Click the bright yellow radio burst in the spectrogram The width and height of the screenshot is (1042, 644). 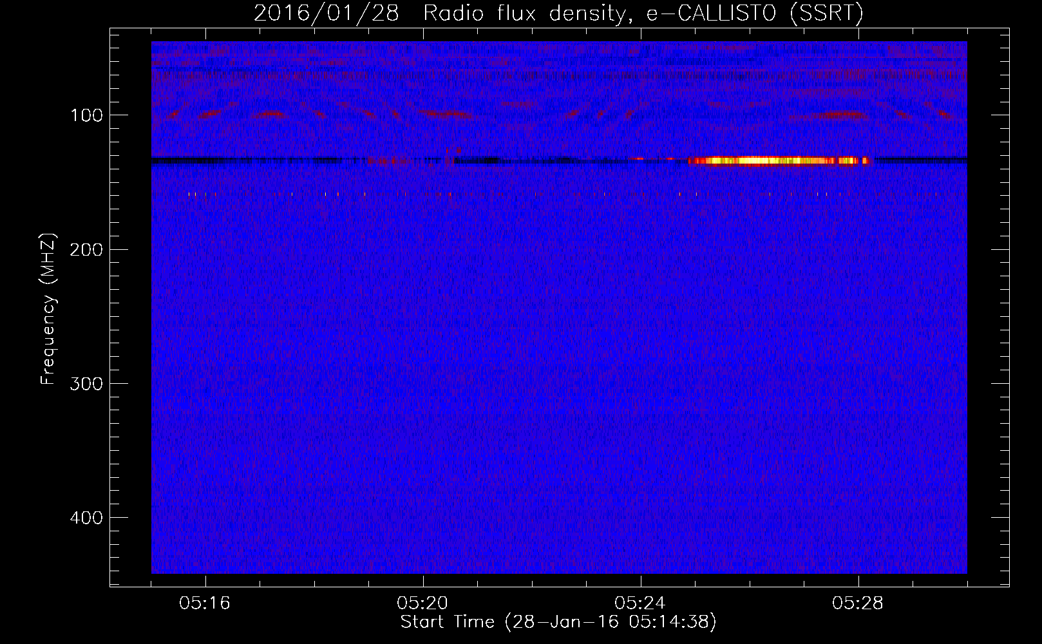pos(779,161)
